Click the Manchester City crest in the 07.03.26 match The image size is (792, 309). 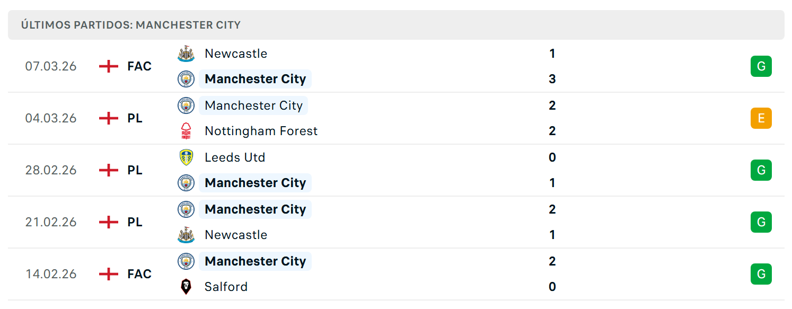click(x=186, y=79)
